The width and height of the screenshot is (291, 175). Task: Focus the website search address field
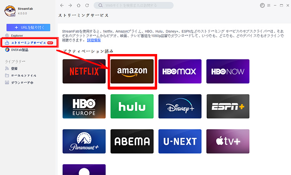(x=133, y=5)
